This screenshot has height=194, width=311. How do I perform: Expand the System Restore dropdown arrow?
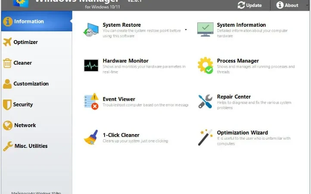[186, 30]
